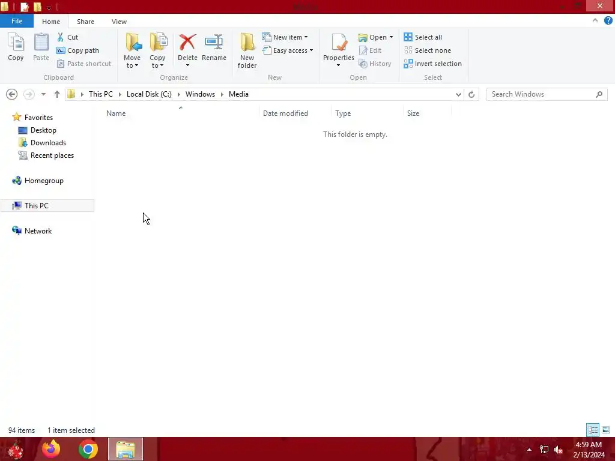The image size is (615, 461).
Task: Sort by the Name column
Action: tap(180, 113)
